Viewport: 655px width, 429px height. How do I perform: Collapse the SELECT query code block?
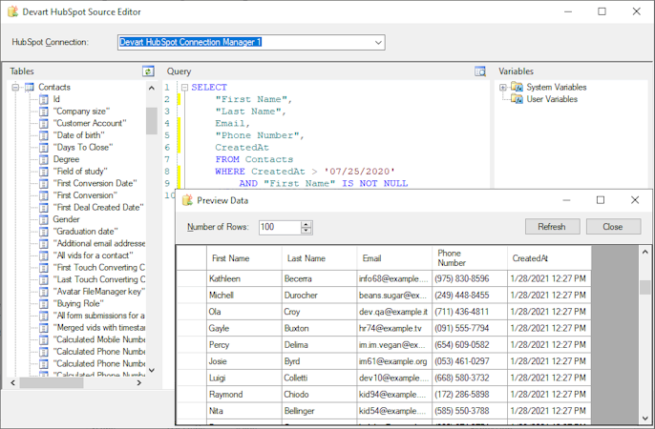point(184,87)
